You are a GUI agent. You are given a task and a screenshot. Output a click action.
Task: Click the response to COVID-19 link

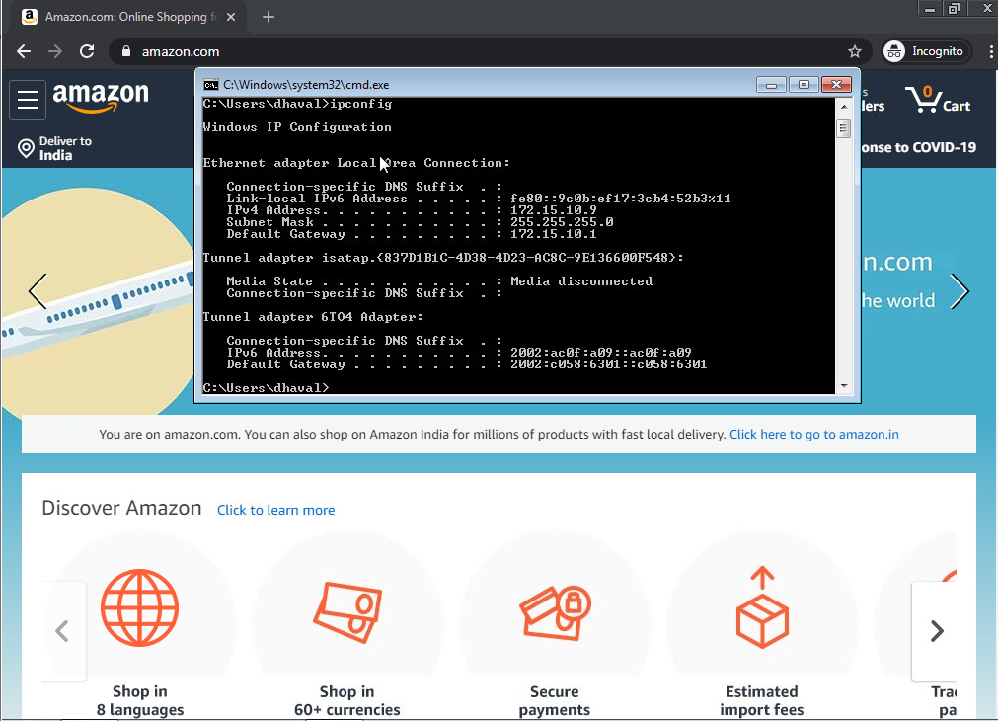918,148
